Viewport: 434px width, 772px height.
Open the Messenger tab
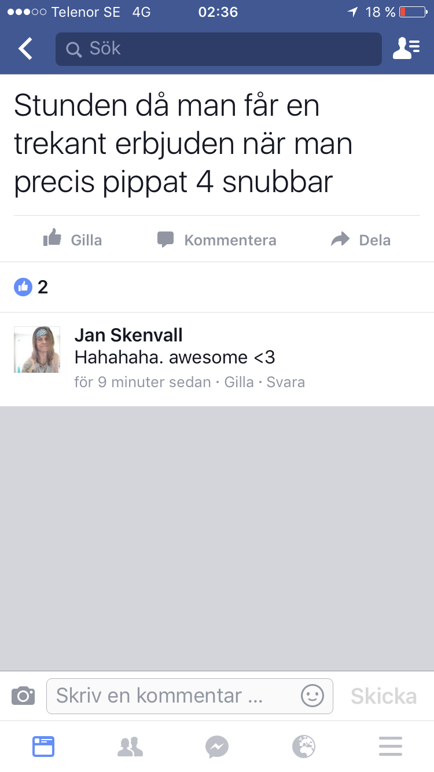(x=217, y=747)
